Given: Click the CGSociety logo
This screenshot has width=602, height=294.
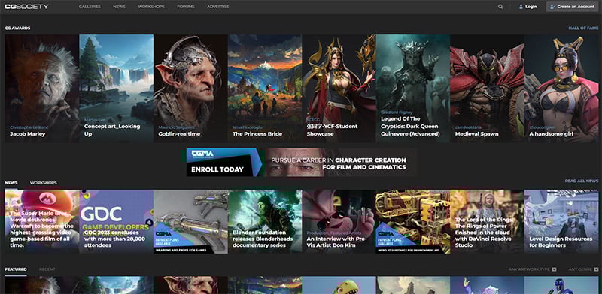Looking at the screenshot, I should point(26,7).
